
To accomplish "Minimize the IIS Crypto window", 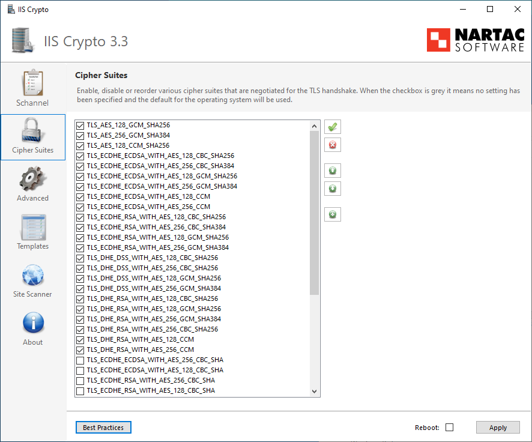I will point(463,9).
